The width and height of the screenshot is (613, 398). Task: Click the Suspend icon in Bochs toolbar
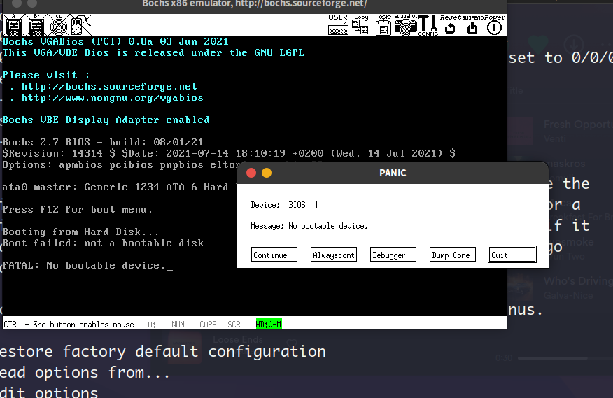point(472,25)
